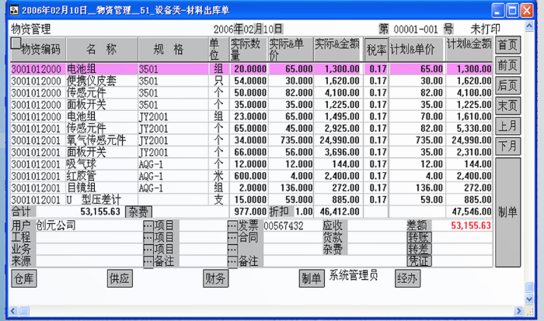Switch to previous month with 上月
544x321 pixels.
point(507,126)
